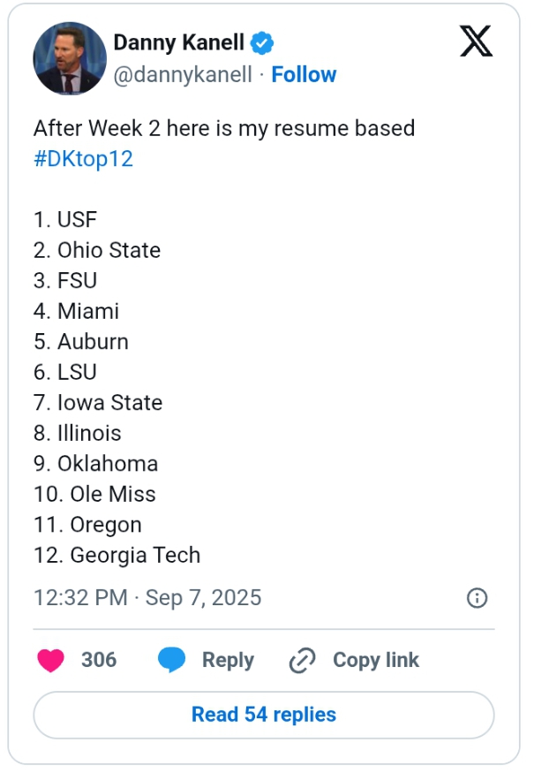This screenshot has width=534, height=781.
Task: Follow the @dannykanell account
Action: pyautogui.click(x=304, y=75)
